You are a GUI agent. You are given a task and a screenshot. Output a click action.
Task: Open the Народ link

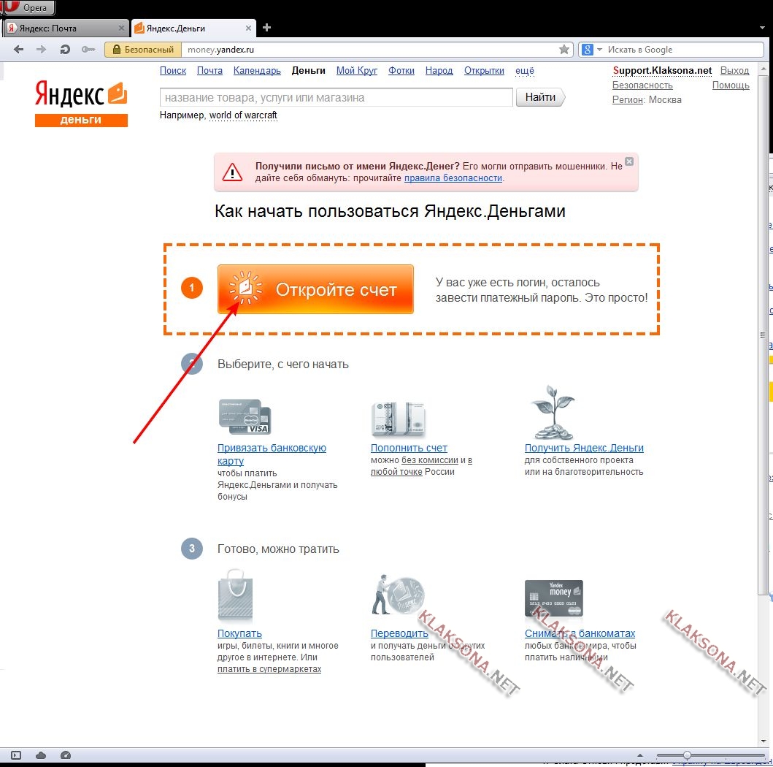[439, 71]
